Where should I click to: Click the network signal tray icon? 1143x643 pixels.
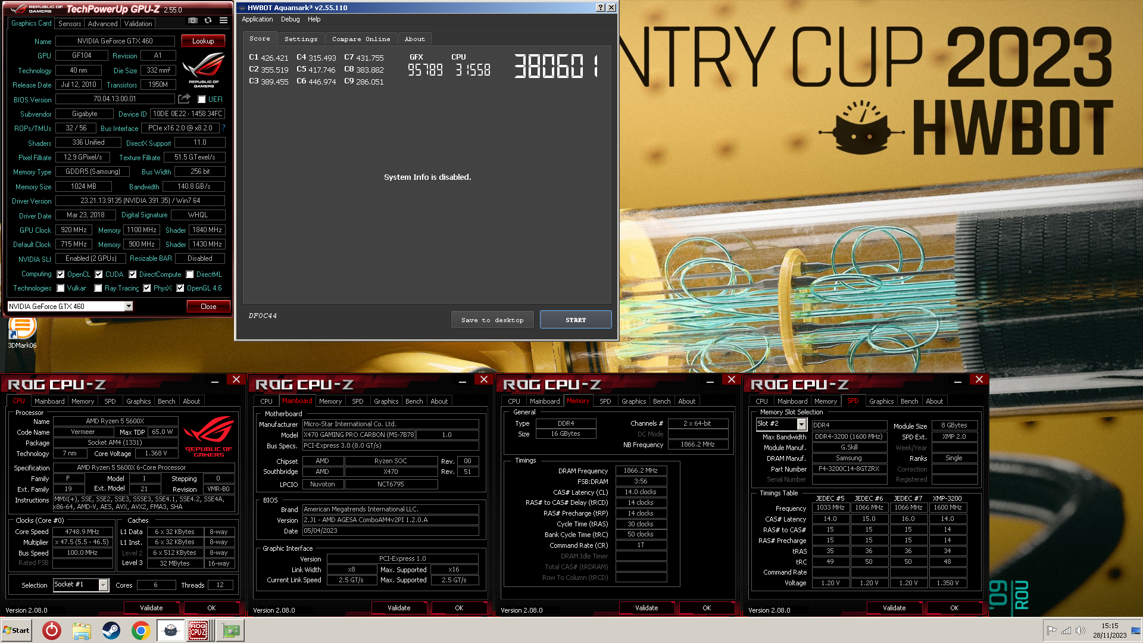pyautogui.click(x=1066, y=630)
